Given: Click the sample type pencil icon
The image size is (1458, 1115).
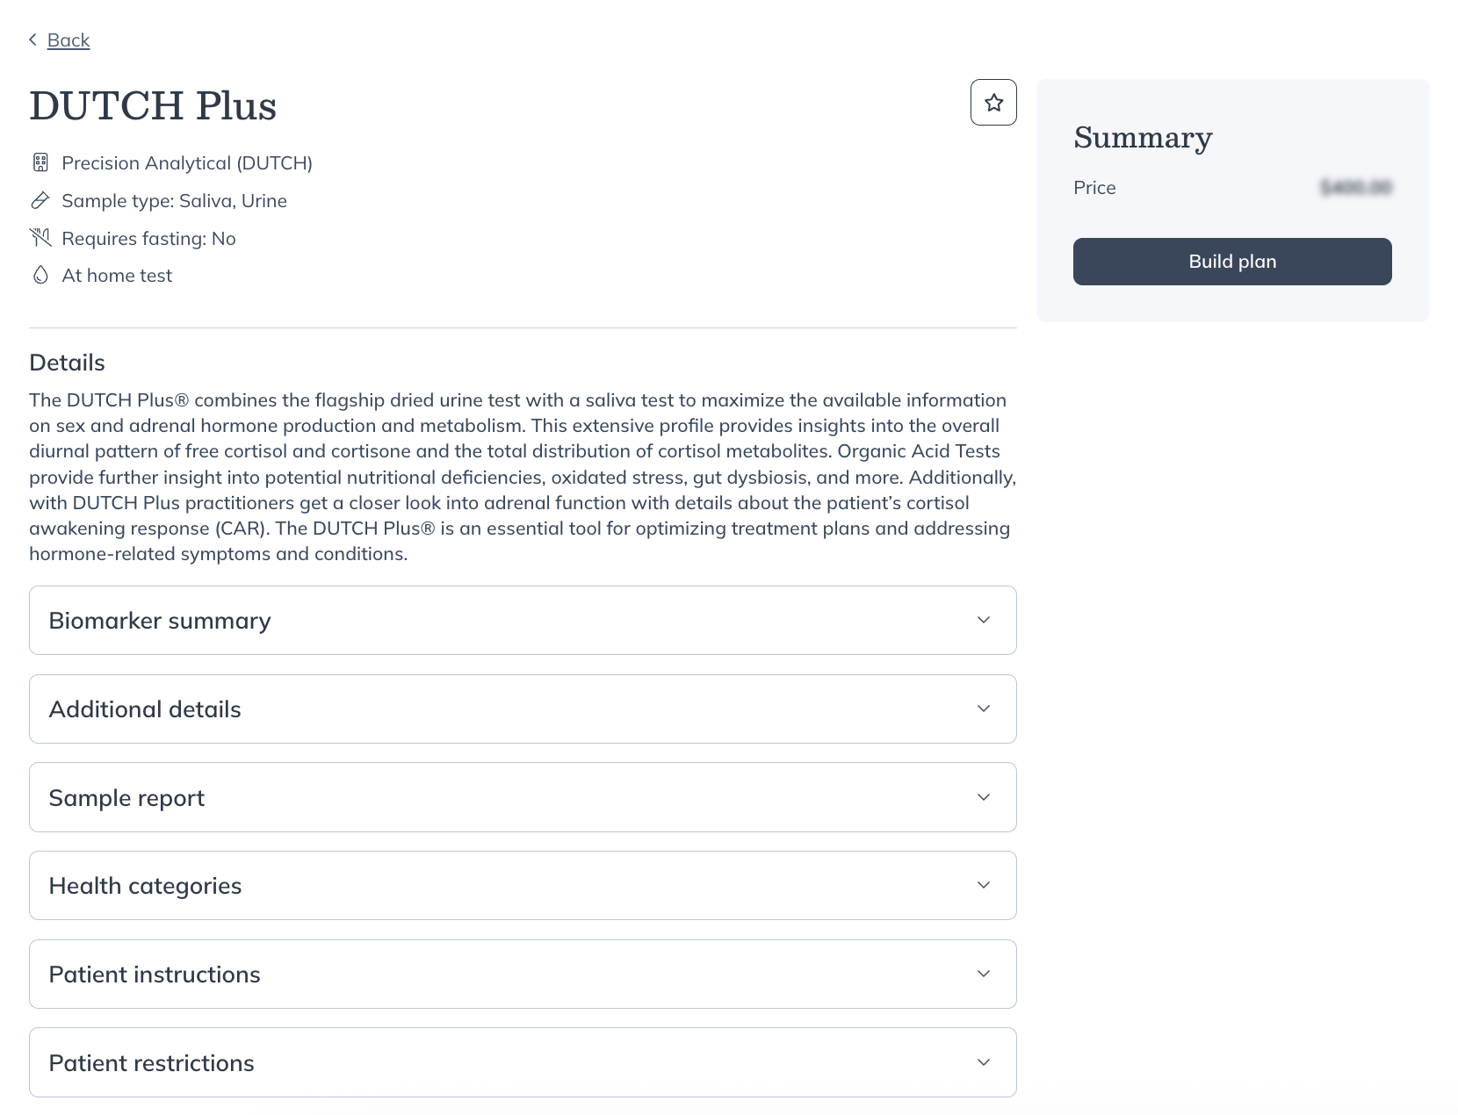Looking at the screenshot, I should [x=40, y=200].
